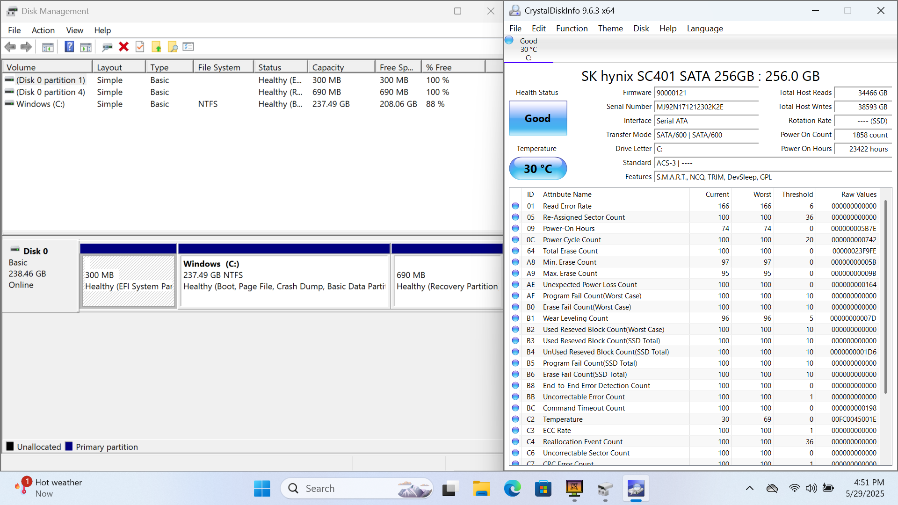Open the Hot weather taskbar widget
Image resolution: width=898 pixels, height=505 pixels.
tap(50, 488)
